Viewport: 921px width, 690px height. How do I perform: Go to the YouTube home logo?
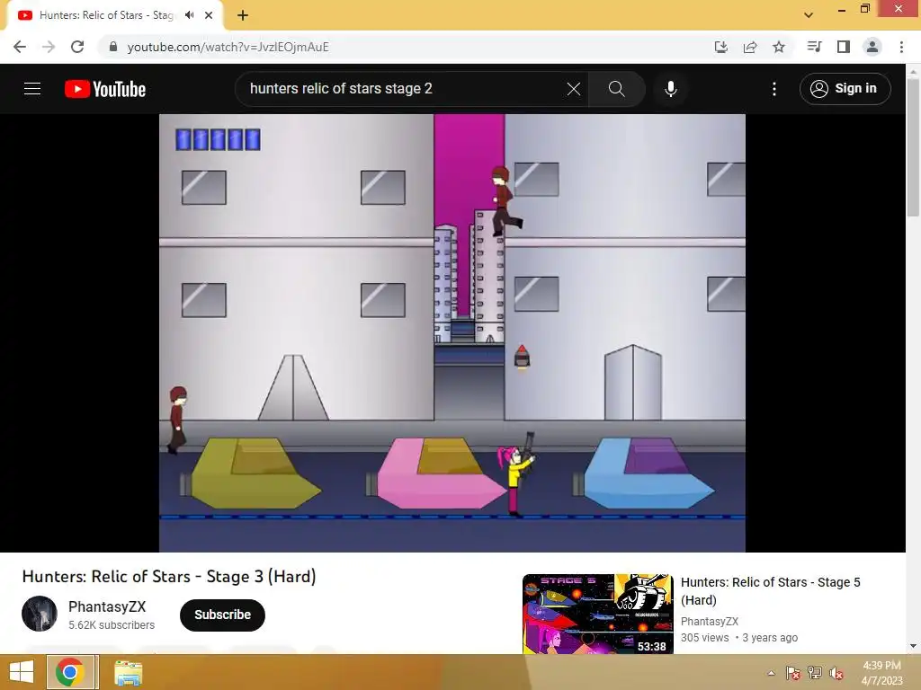[105, 89]
